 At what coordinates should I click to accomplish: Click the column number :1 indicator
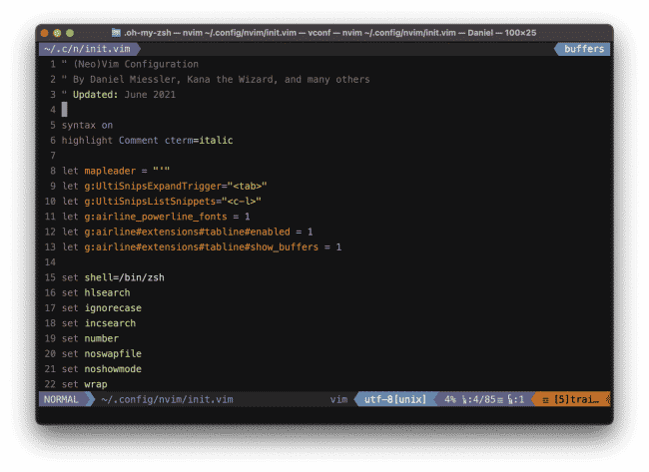point(516,399)
